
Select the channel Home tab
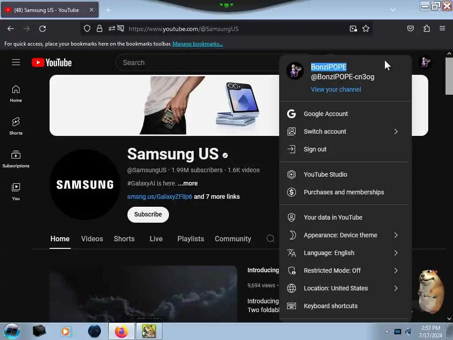pos(60,239)
